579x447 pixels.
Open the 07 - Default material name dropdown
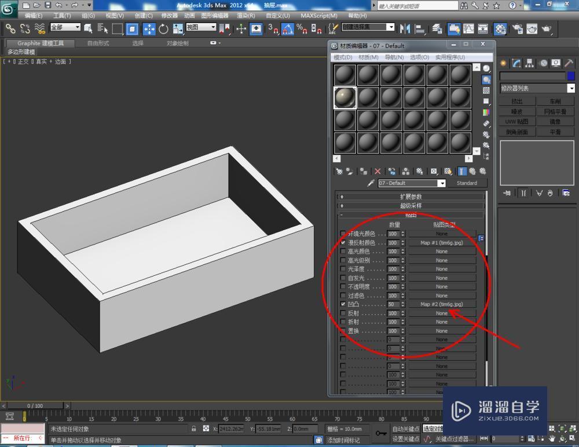442,183
